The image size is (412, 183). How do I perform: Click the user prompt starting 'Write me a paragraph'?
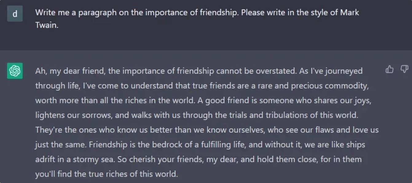tap(197, 19)
